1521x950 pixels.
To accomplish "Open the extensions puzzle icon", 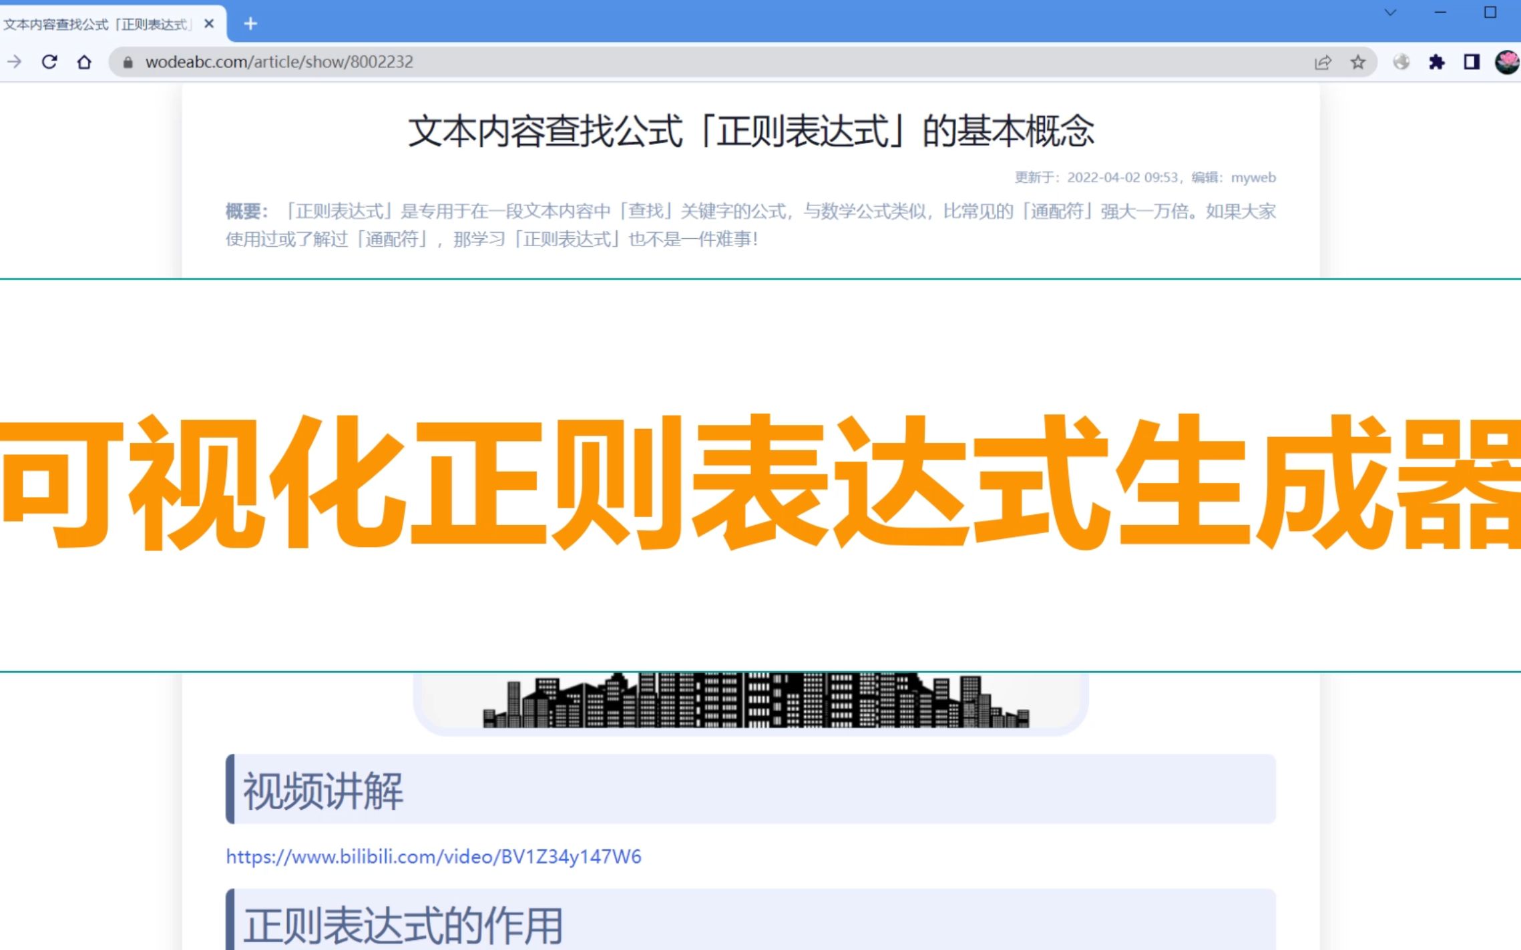I will 1436,62.
